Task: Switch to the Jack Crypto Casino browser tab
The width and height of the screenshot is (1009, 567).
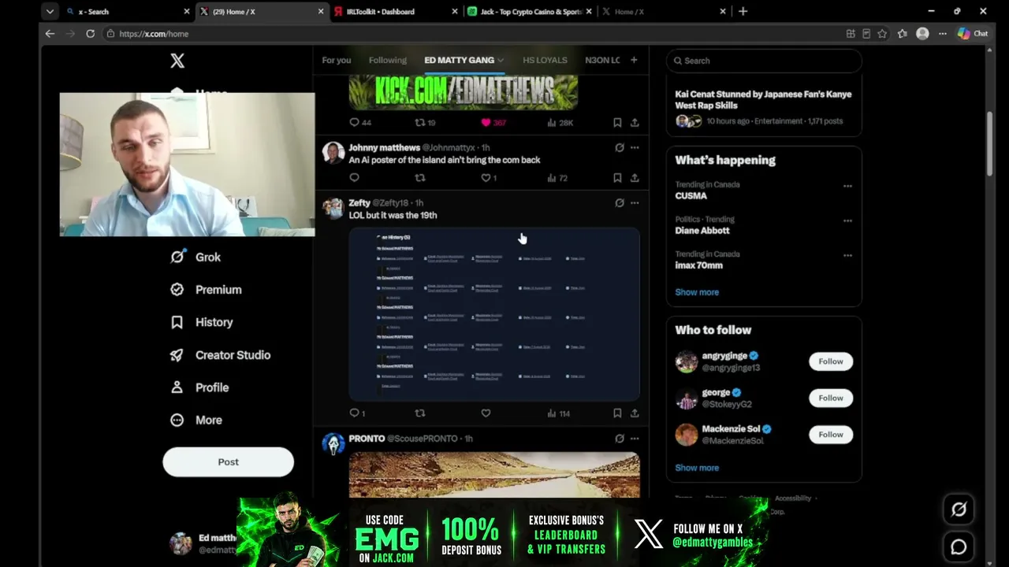Action: point(528,12)
